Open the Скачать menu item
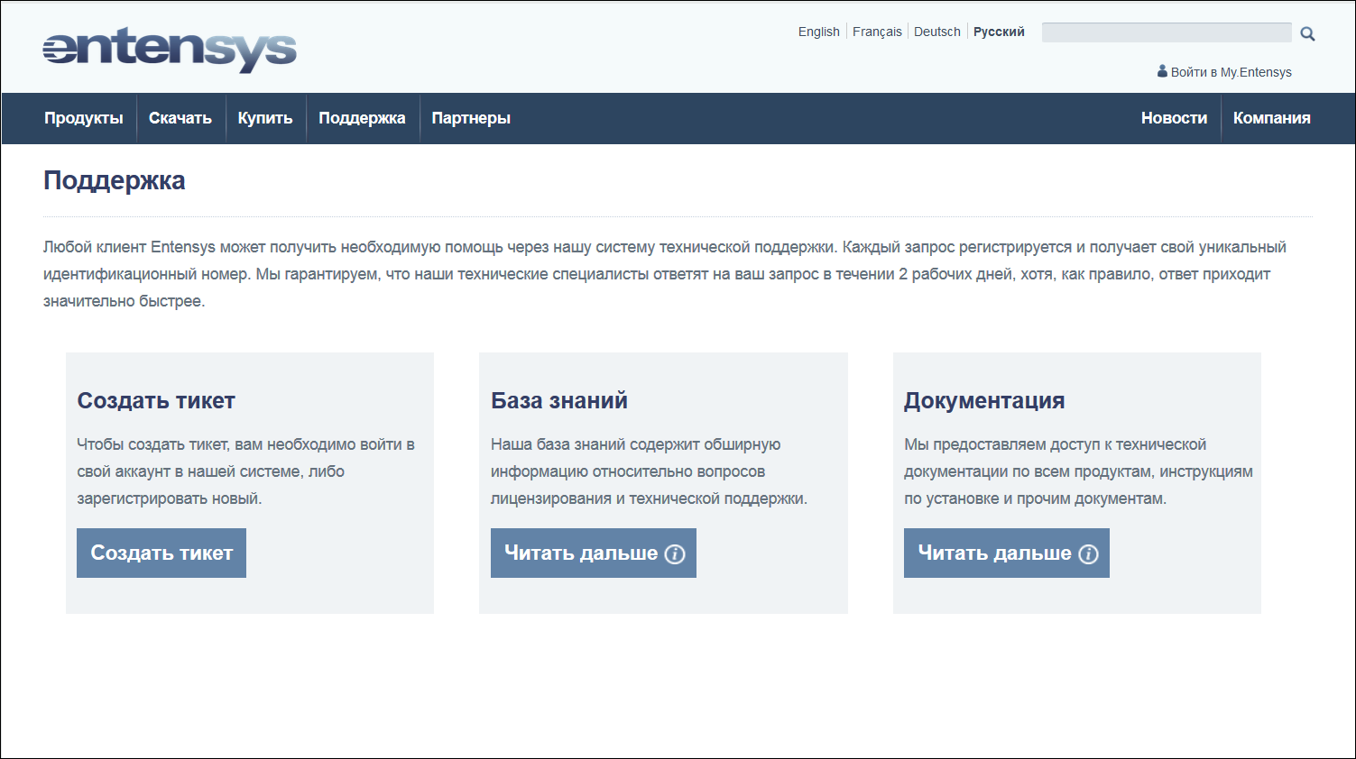This screenshot has width=1356, height=759. coord(180,118)
